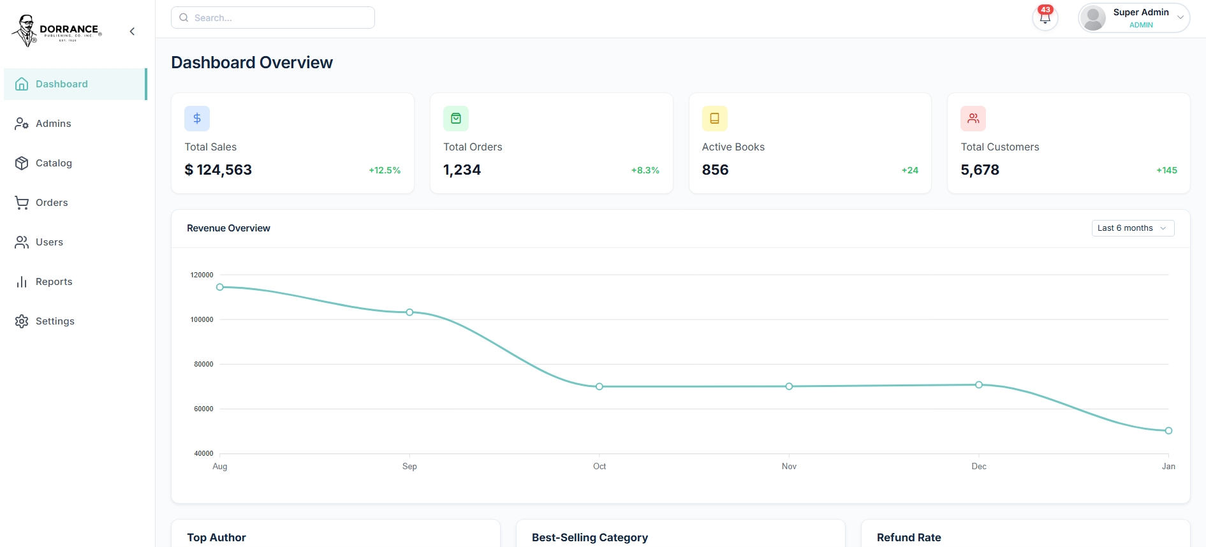
Task: Open the Reports section
Action: pos(54,282)
